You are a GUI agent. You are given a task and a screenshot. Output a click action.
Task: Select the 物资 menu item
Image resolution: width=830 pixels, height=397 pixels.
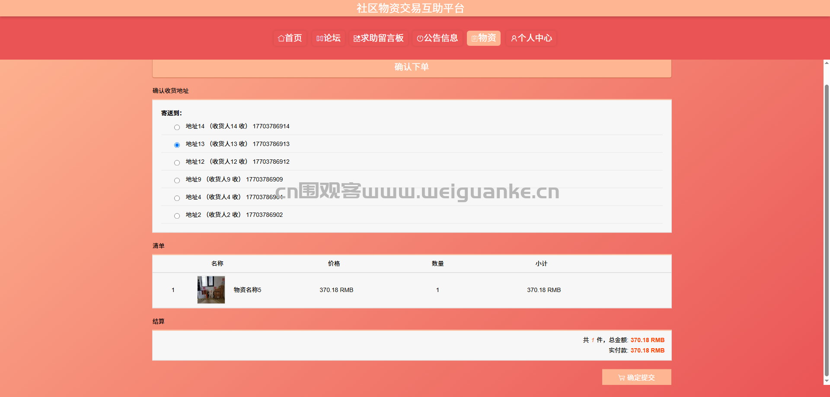pos(484,38)
